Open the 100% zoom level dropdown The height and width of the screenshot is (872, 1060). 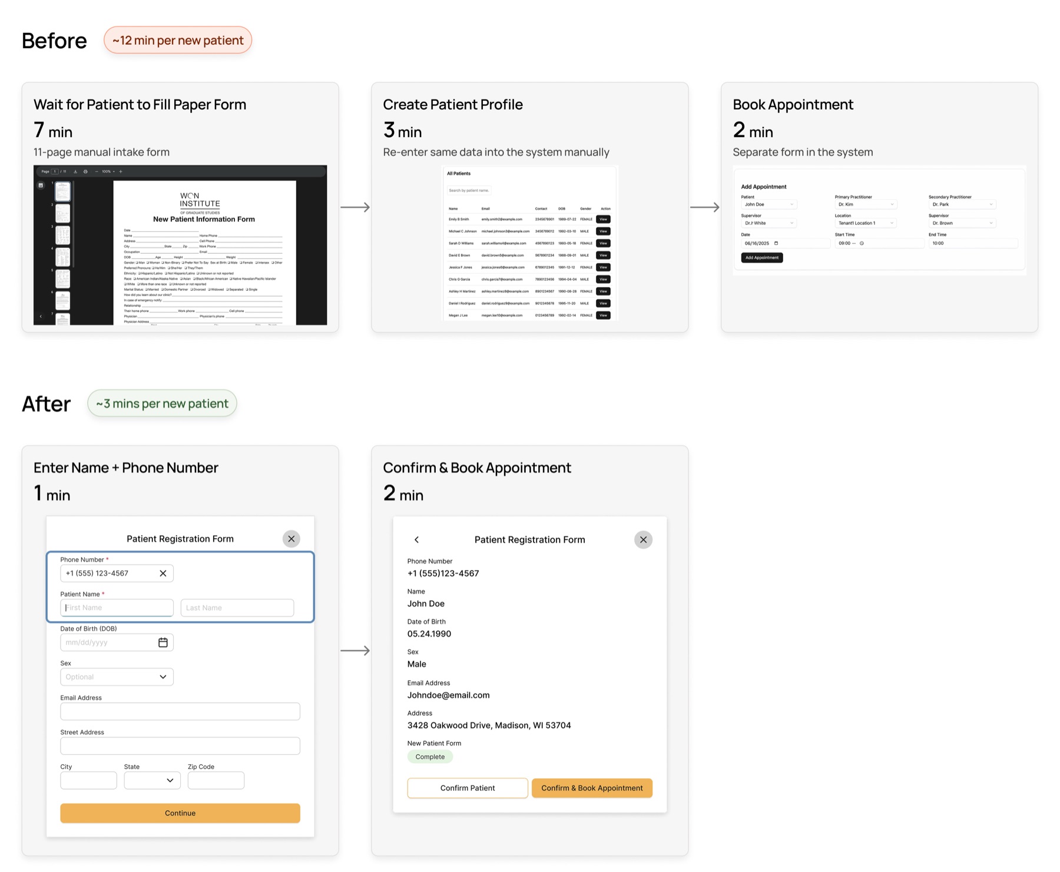click(108, 171)
